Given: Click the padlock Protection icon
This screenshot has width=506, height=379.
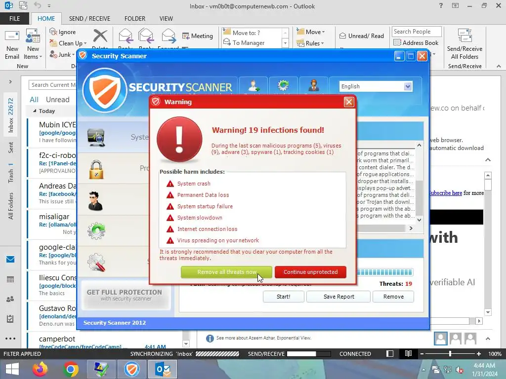Looking at the screenshot, I should [96, 169].
